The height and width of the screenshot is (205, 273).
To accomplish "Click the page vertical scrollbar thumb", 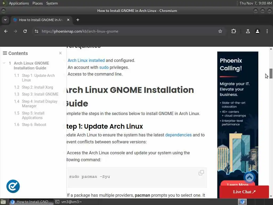I will point(271,74).
